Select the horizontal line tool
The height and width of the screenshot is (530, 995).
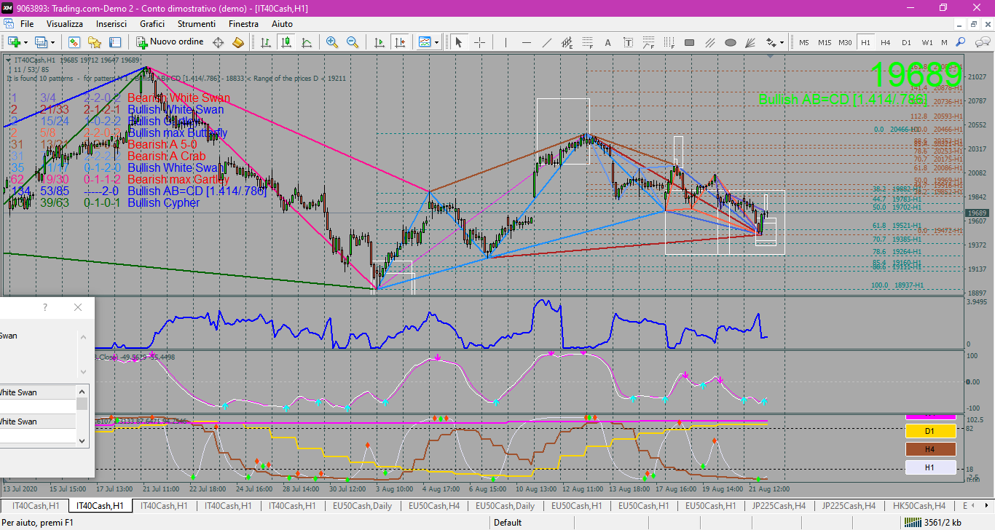(526, 42)
